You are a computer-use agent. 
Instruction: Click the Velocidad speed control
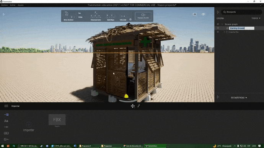pyautogui.click(x=123, y=18)
